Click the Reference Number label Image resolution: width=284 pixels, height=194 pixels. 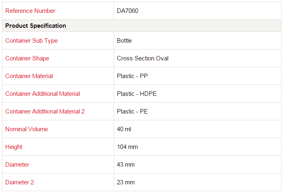[30, 11]
